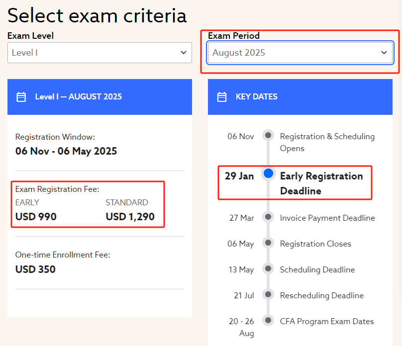Click the 20 - 26 Aug exam dates dot
Viewport: 402px width, 346px height.
(268, 320)
